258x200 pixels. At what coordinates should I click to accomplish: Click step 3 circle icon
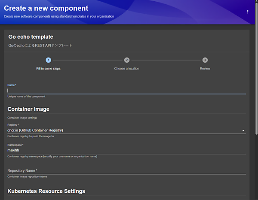205,60
